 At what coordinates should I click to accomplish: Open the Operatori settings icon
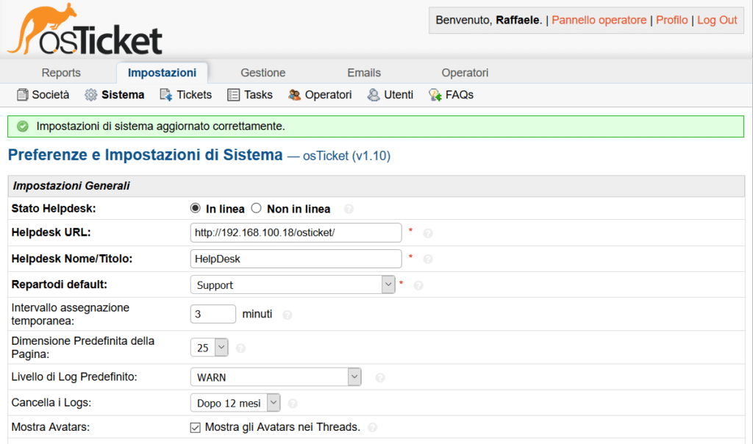point(295,95)
